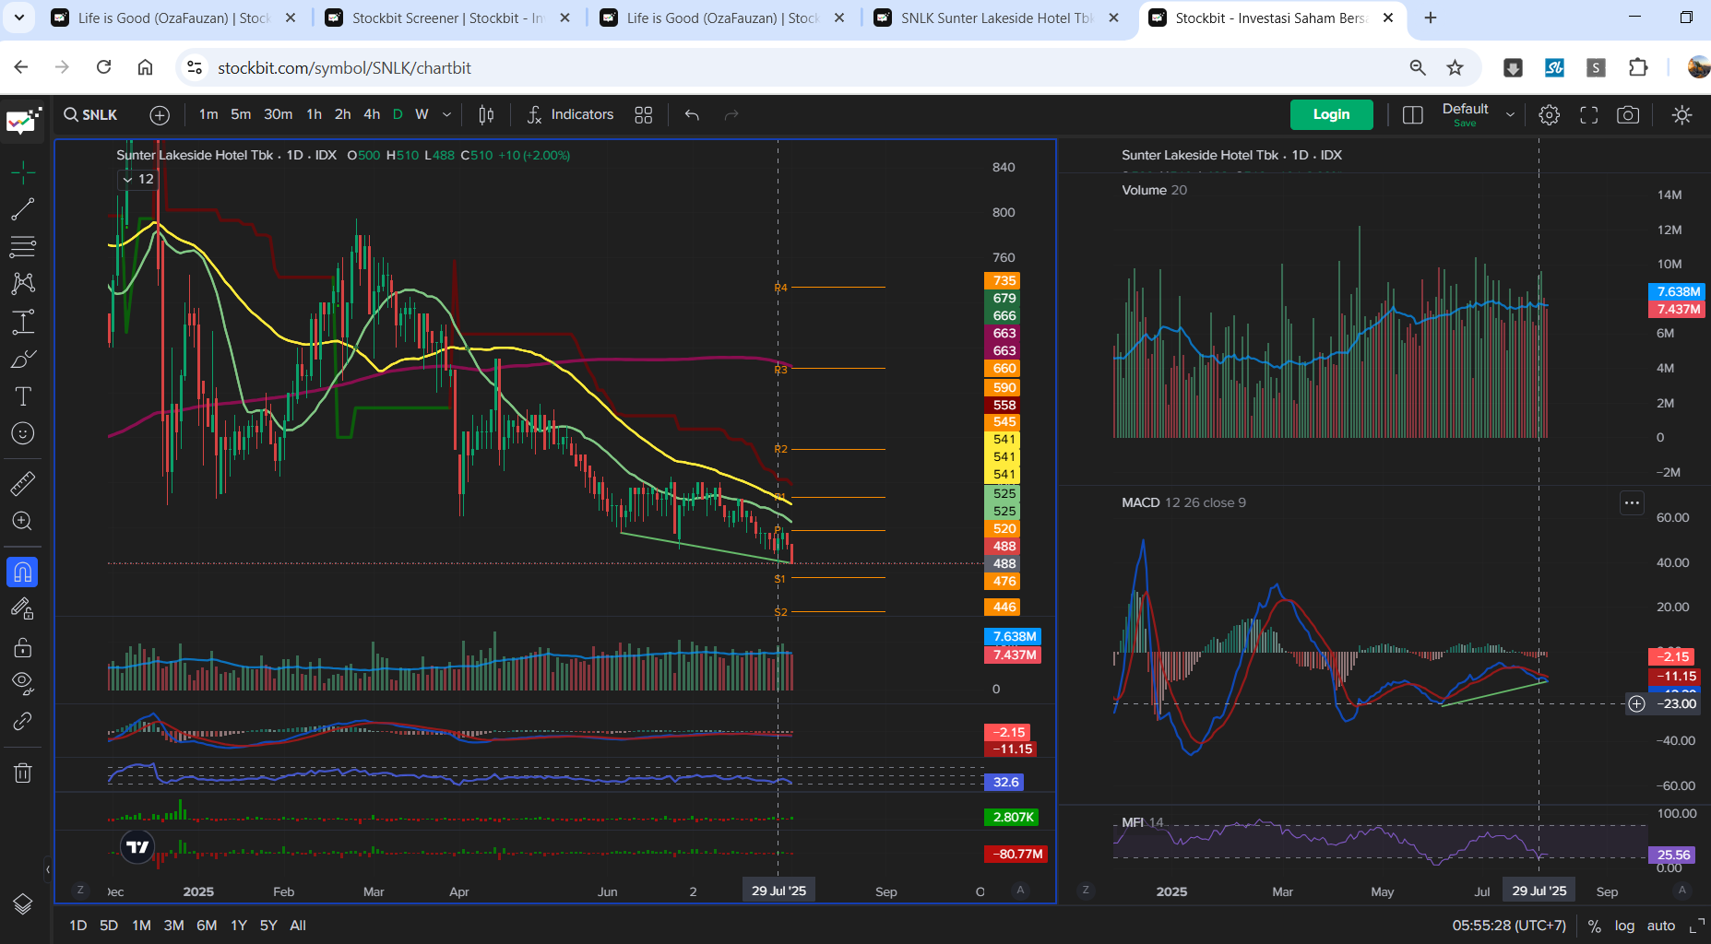Set range to 1Y

pos(239,925)
